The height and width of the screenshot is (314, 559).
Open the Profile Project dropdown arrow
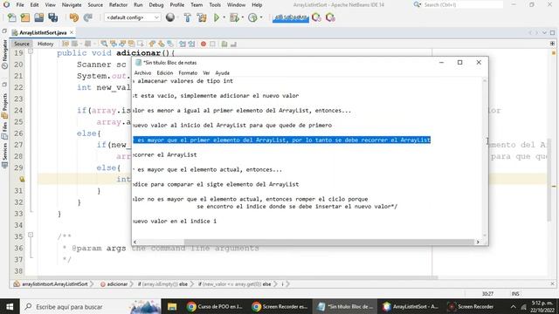point(261,17)
